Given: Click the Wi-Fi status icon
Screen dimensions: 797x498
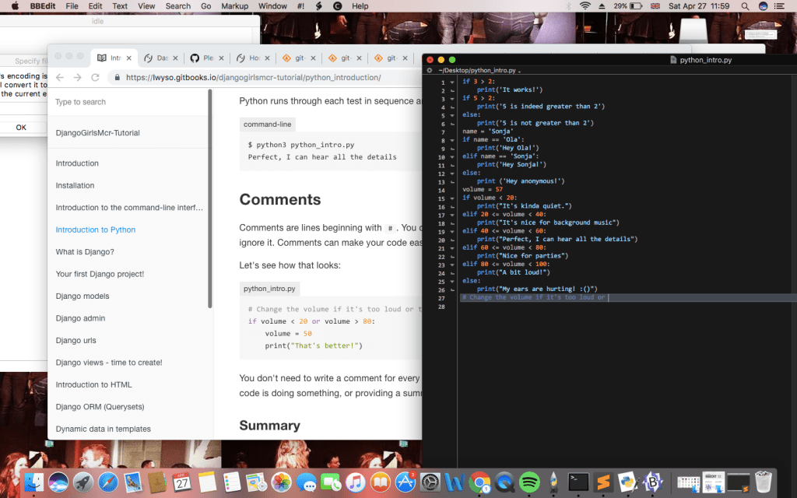Looking at the screenshot, I should pos(585,6).
